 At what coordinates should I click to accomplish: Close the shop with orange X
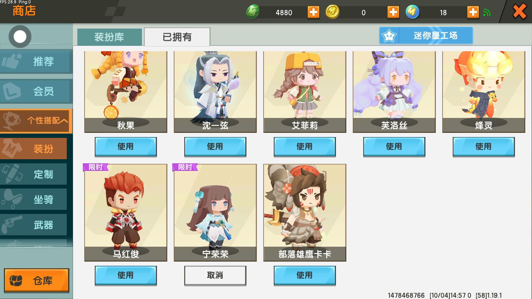[x=520, y=11]
